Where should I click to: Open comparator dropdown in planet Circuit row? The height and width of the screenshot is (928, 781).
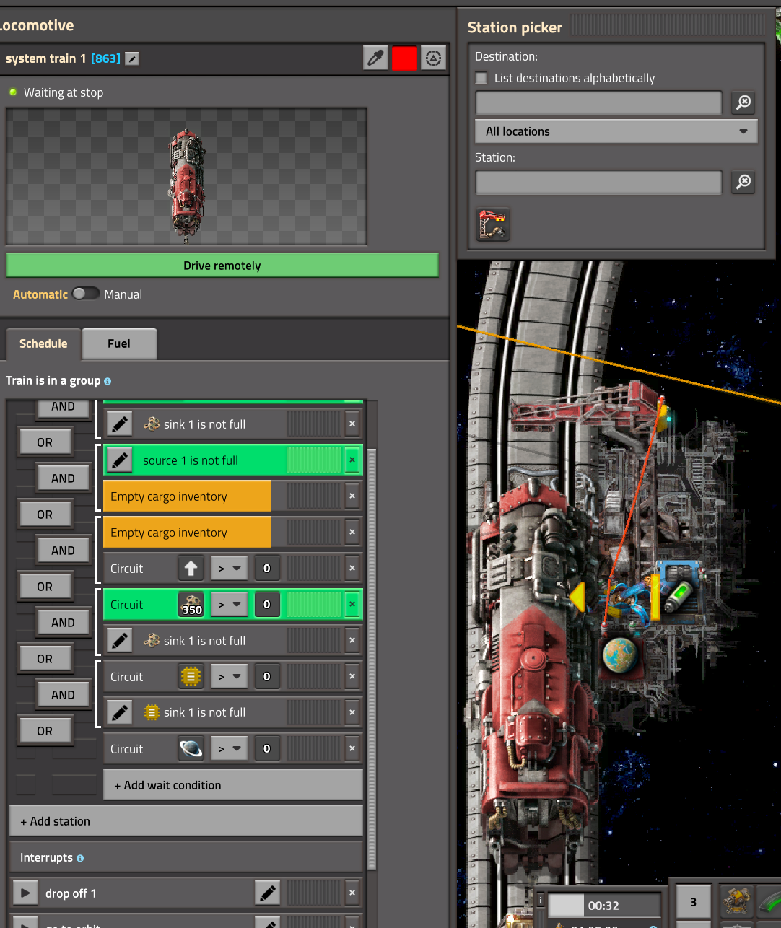coord(230,749)
